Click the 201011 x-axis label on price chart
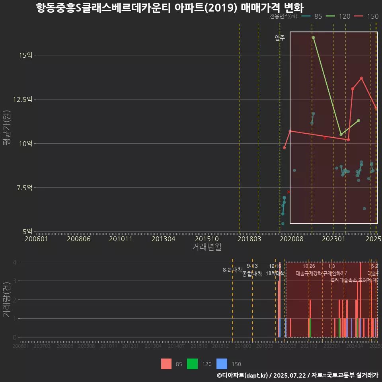Image resolution: width=382 pixels, height=382 pixels. [x=121, y=239]
